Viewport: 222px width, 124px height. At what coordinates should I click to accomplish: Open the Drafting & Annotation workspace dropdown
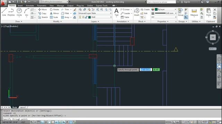54,2
